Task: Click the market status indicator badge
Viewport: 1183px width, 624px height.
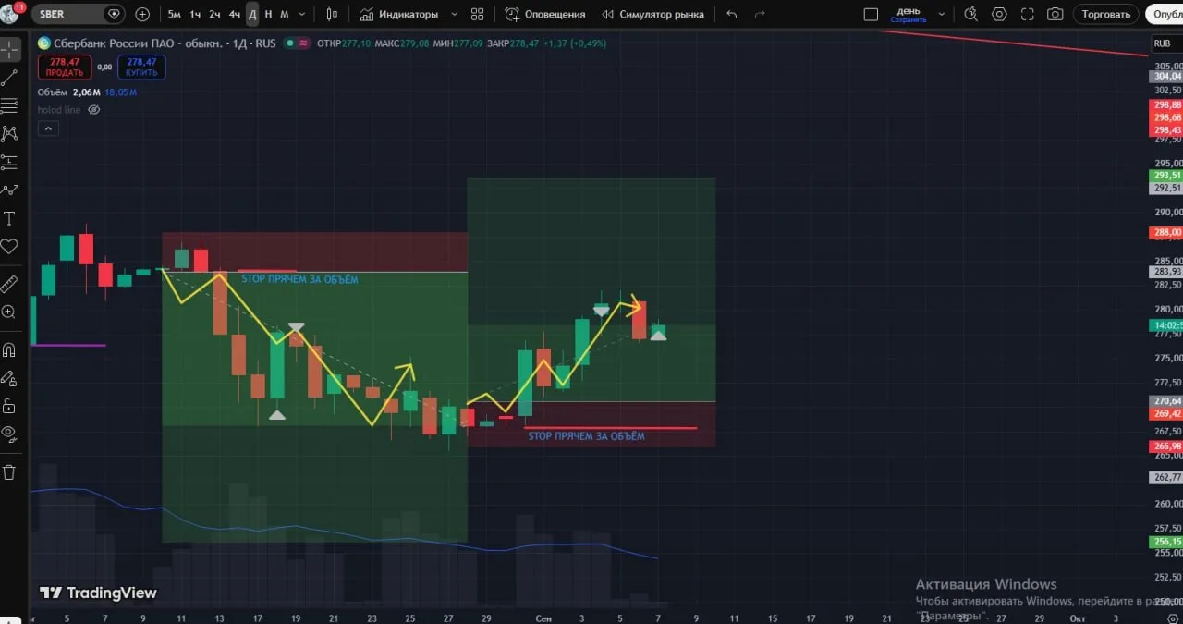Action: [291, 43]
